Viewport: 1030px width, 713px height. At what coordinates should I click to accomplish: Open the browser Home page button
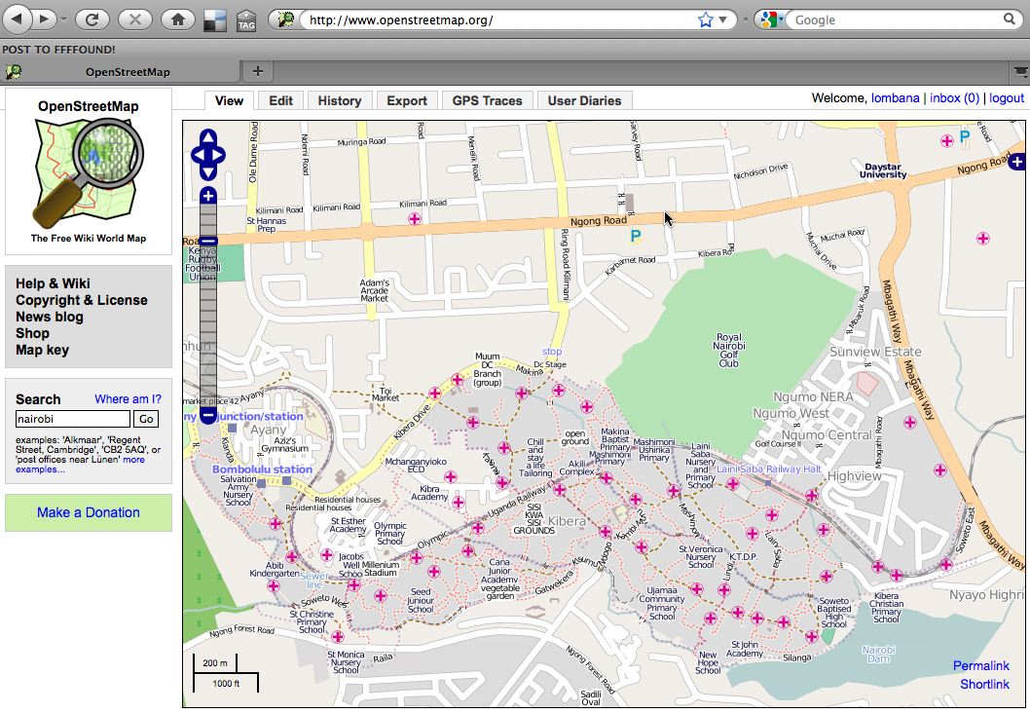click(177, 19)
